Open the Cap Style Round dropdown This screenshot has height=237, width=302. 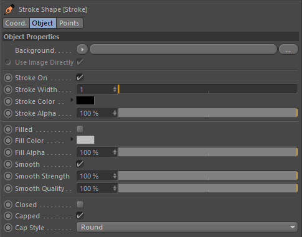187,227
